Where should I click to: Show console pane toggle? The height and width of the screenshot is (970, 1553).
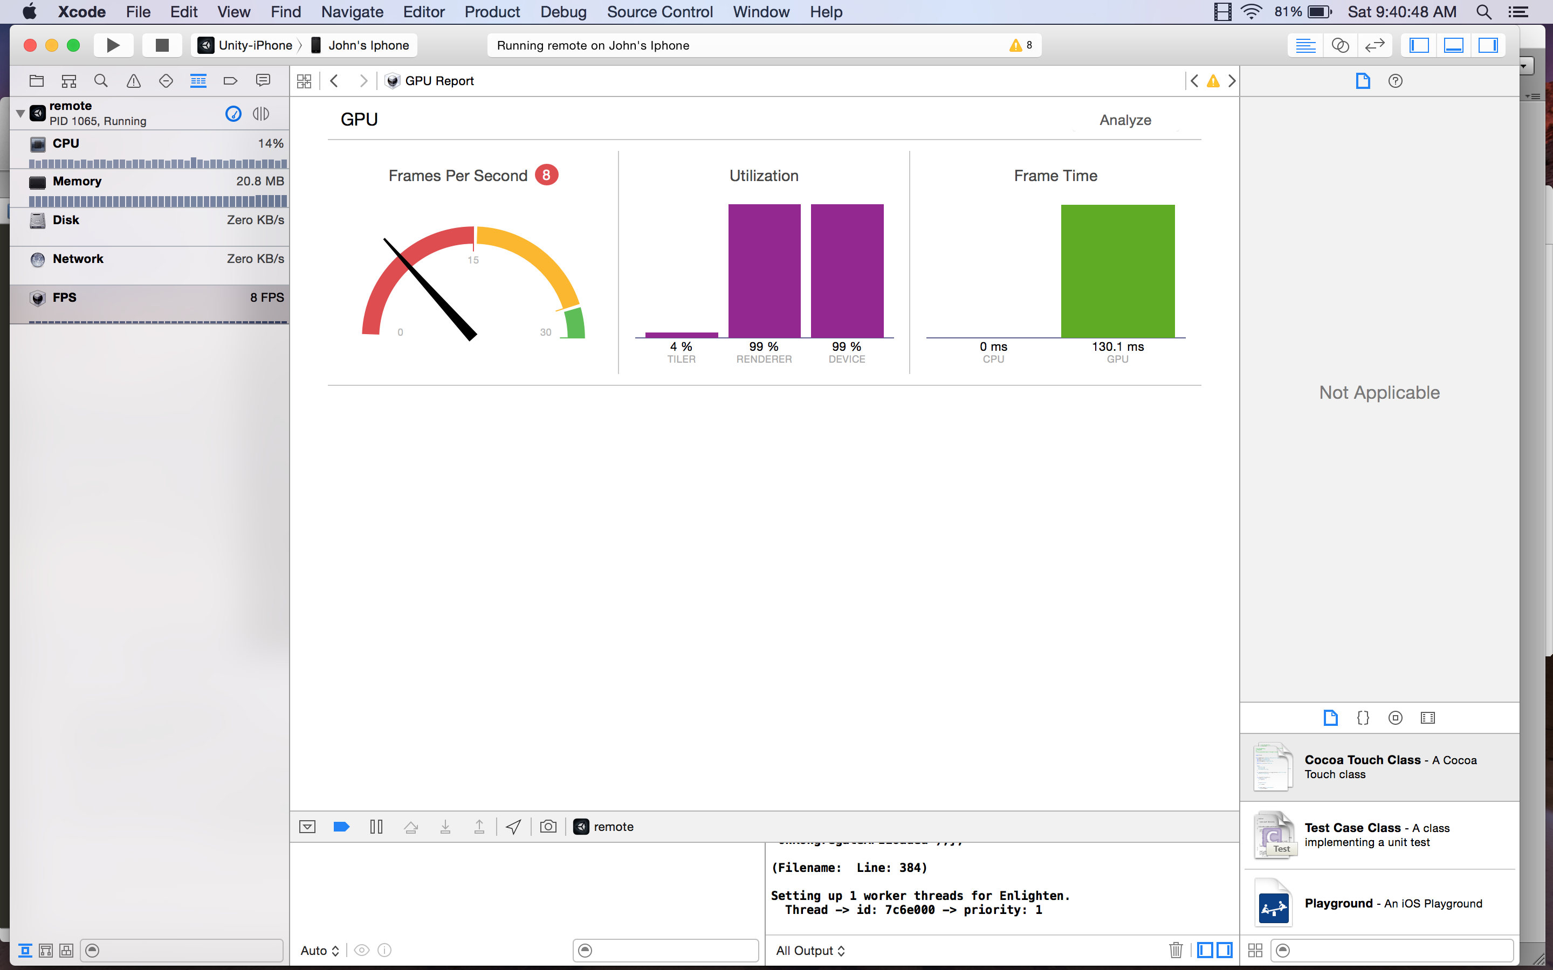pyautogui.click(x=1225, y=950)
